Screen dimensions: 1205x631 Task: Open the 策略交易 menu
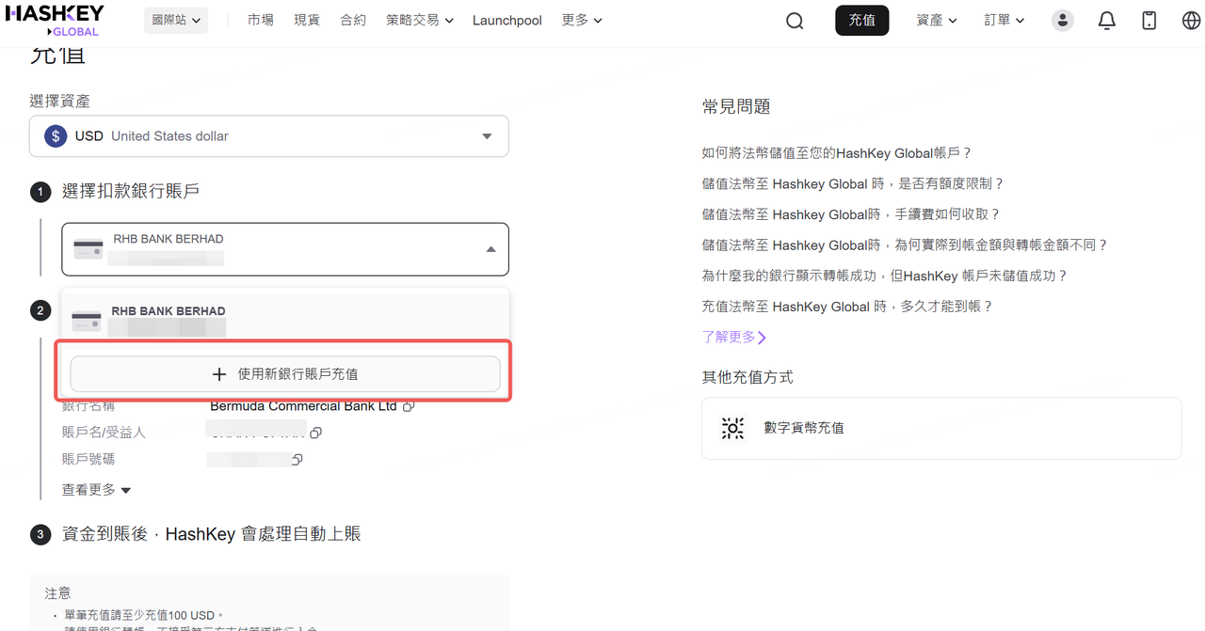pyautogui.click(x=419, y=20)
